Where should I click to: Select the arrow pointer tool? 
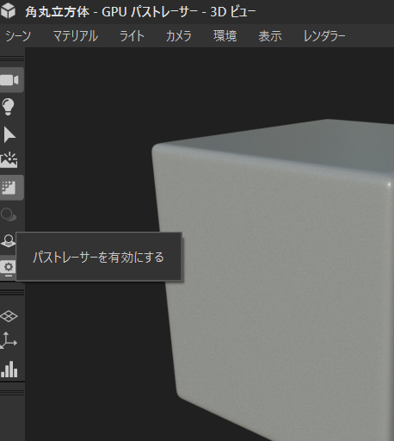tap(9, 134)
